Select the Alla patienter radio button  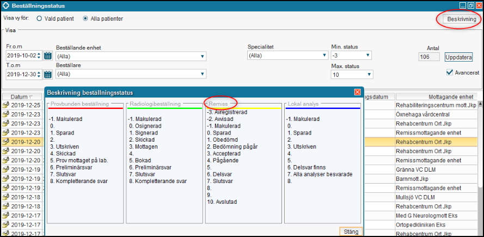click(x=85, y=19)
